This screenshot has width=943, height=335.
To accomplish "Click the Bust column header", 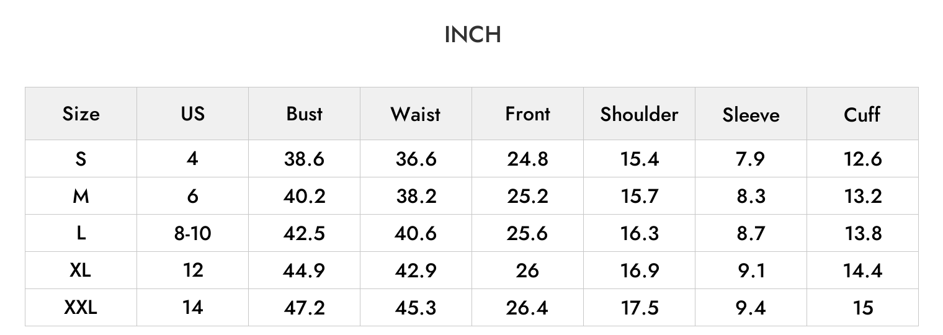I will point(304,114).
